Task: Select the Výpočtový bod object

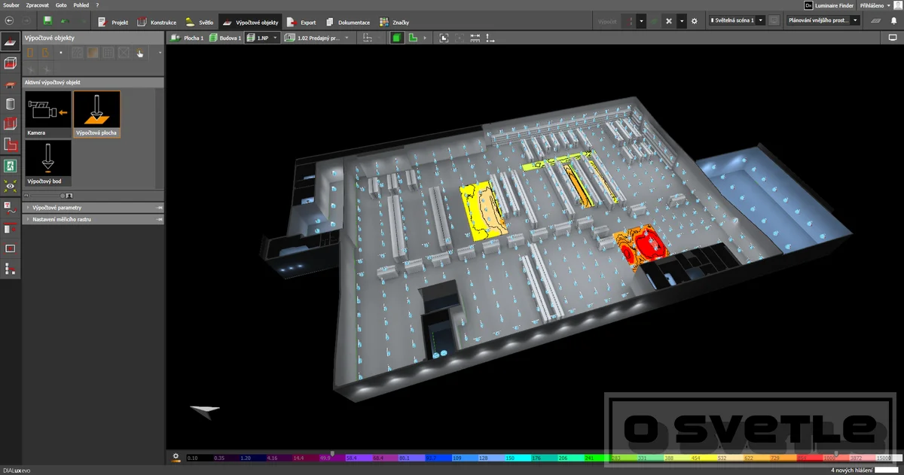Action: [x=47, y=163]
